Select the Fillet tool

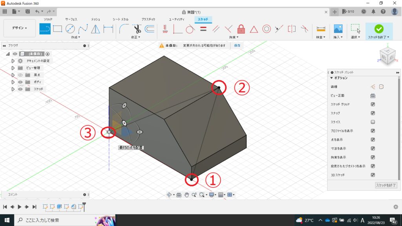coord(124,29)
